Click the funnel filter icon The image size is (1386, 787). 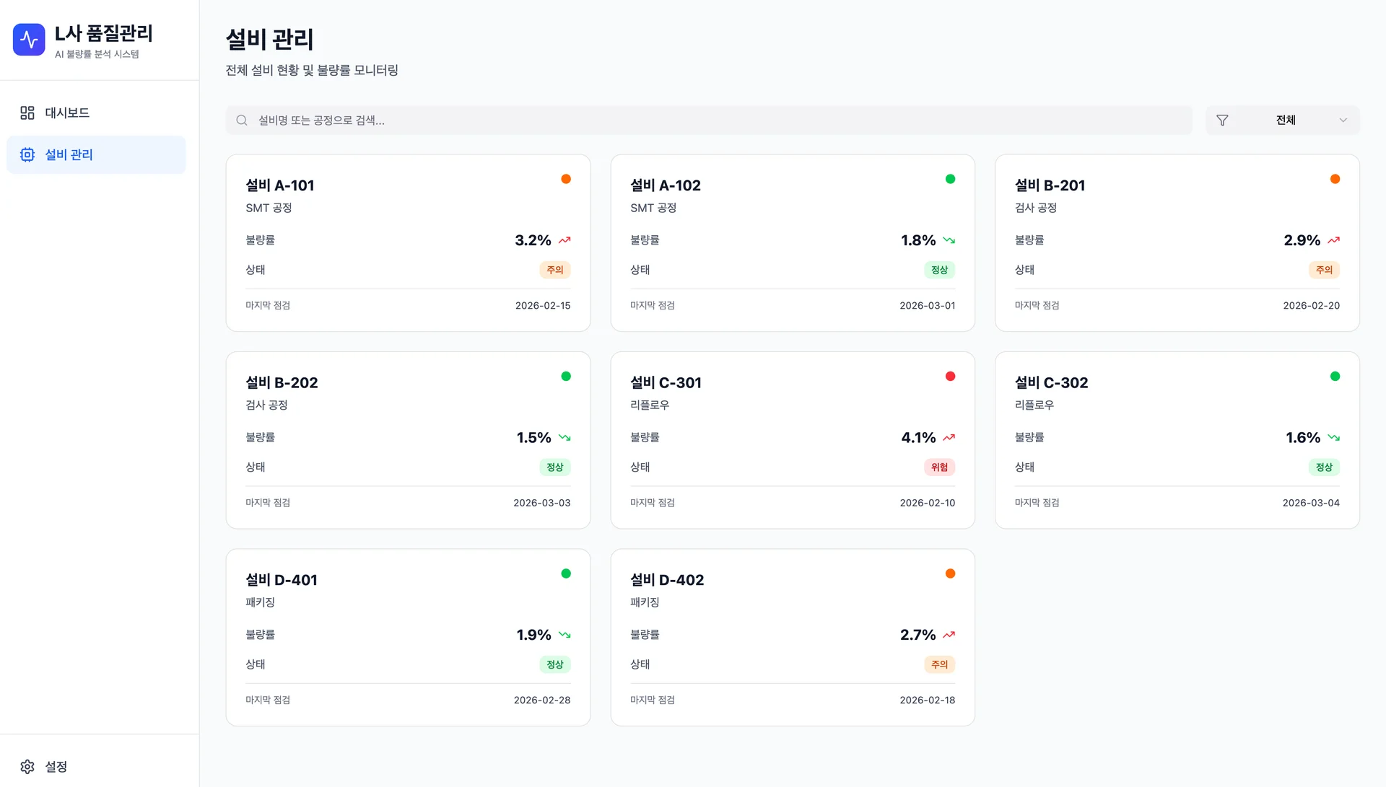tap(1222, 120)
